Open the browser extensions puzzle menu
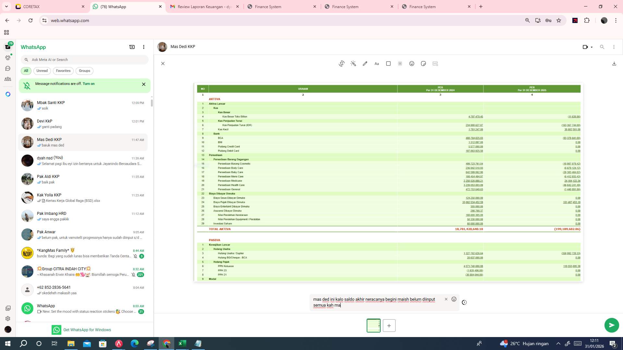 click(587, 20)
